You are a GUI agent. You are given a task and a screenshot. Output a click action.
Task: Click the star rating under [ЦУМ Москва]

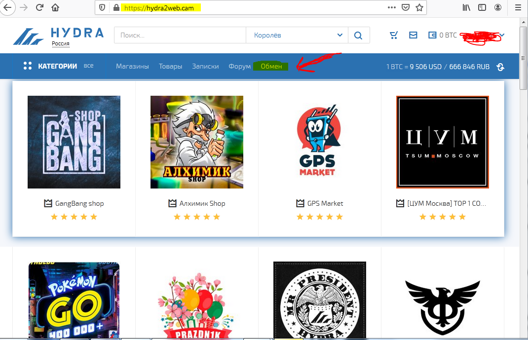[x=443, y=217]
